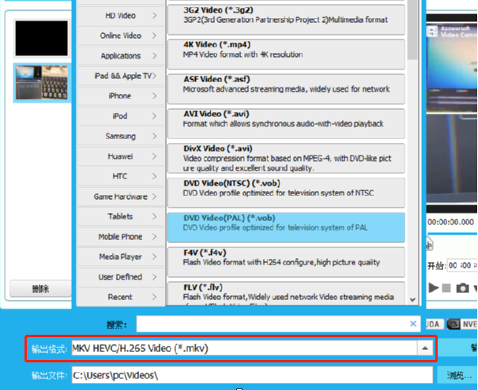Open the iPod category
The height and width of the screenshot is (390, 478).
121,116
